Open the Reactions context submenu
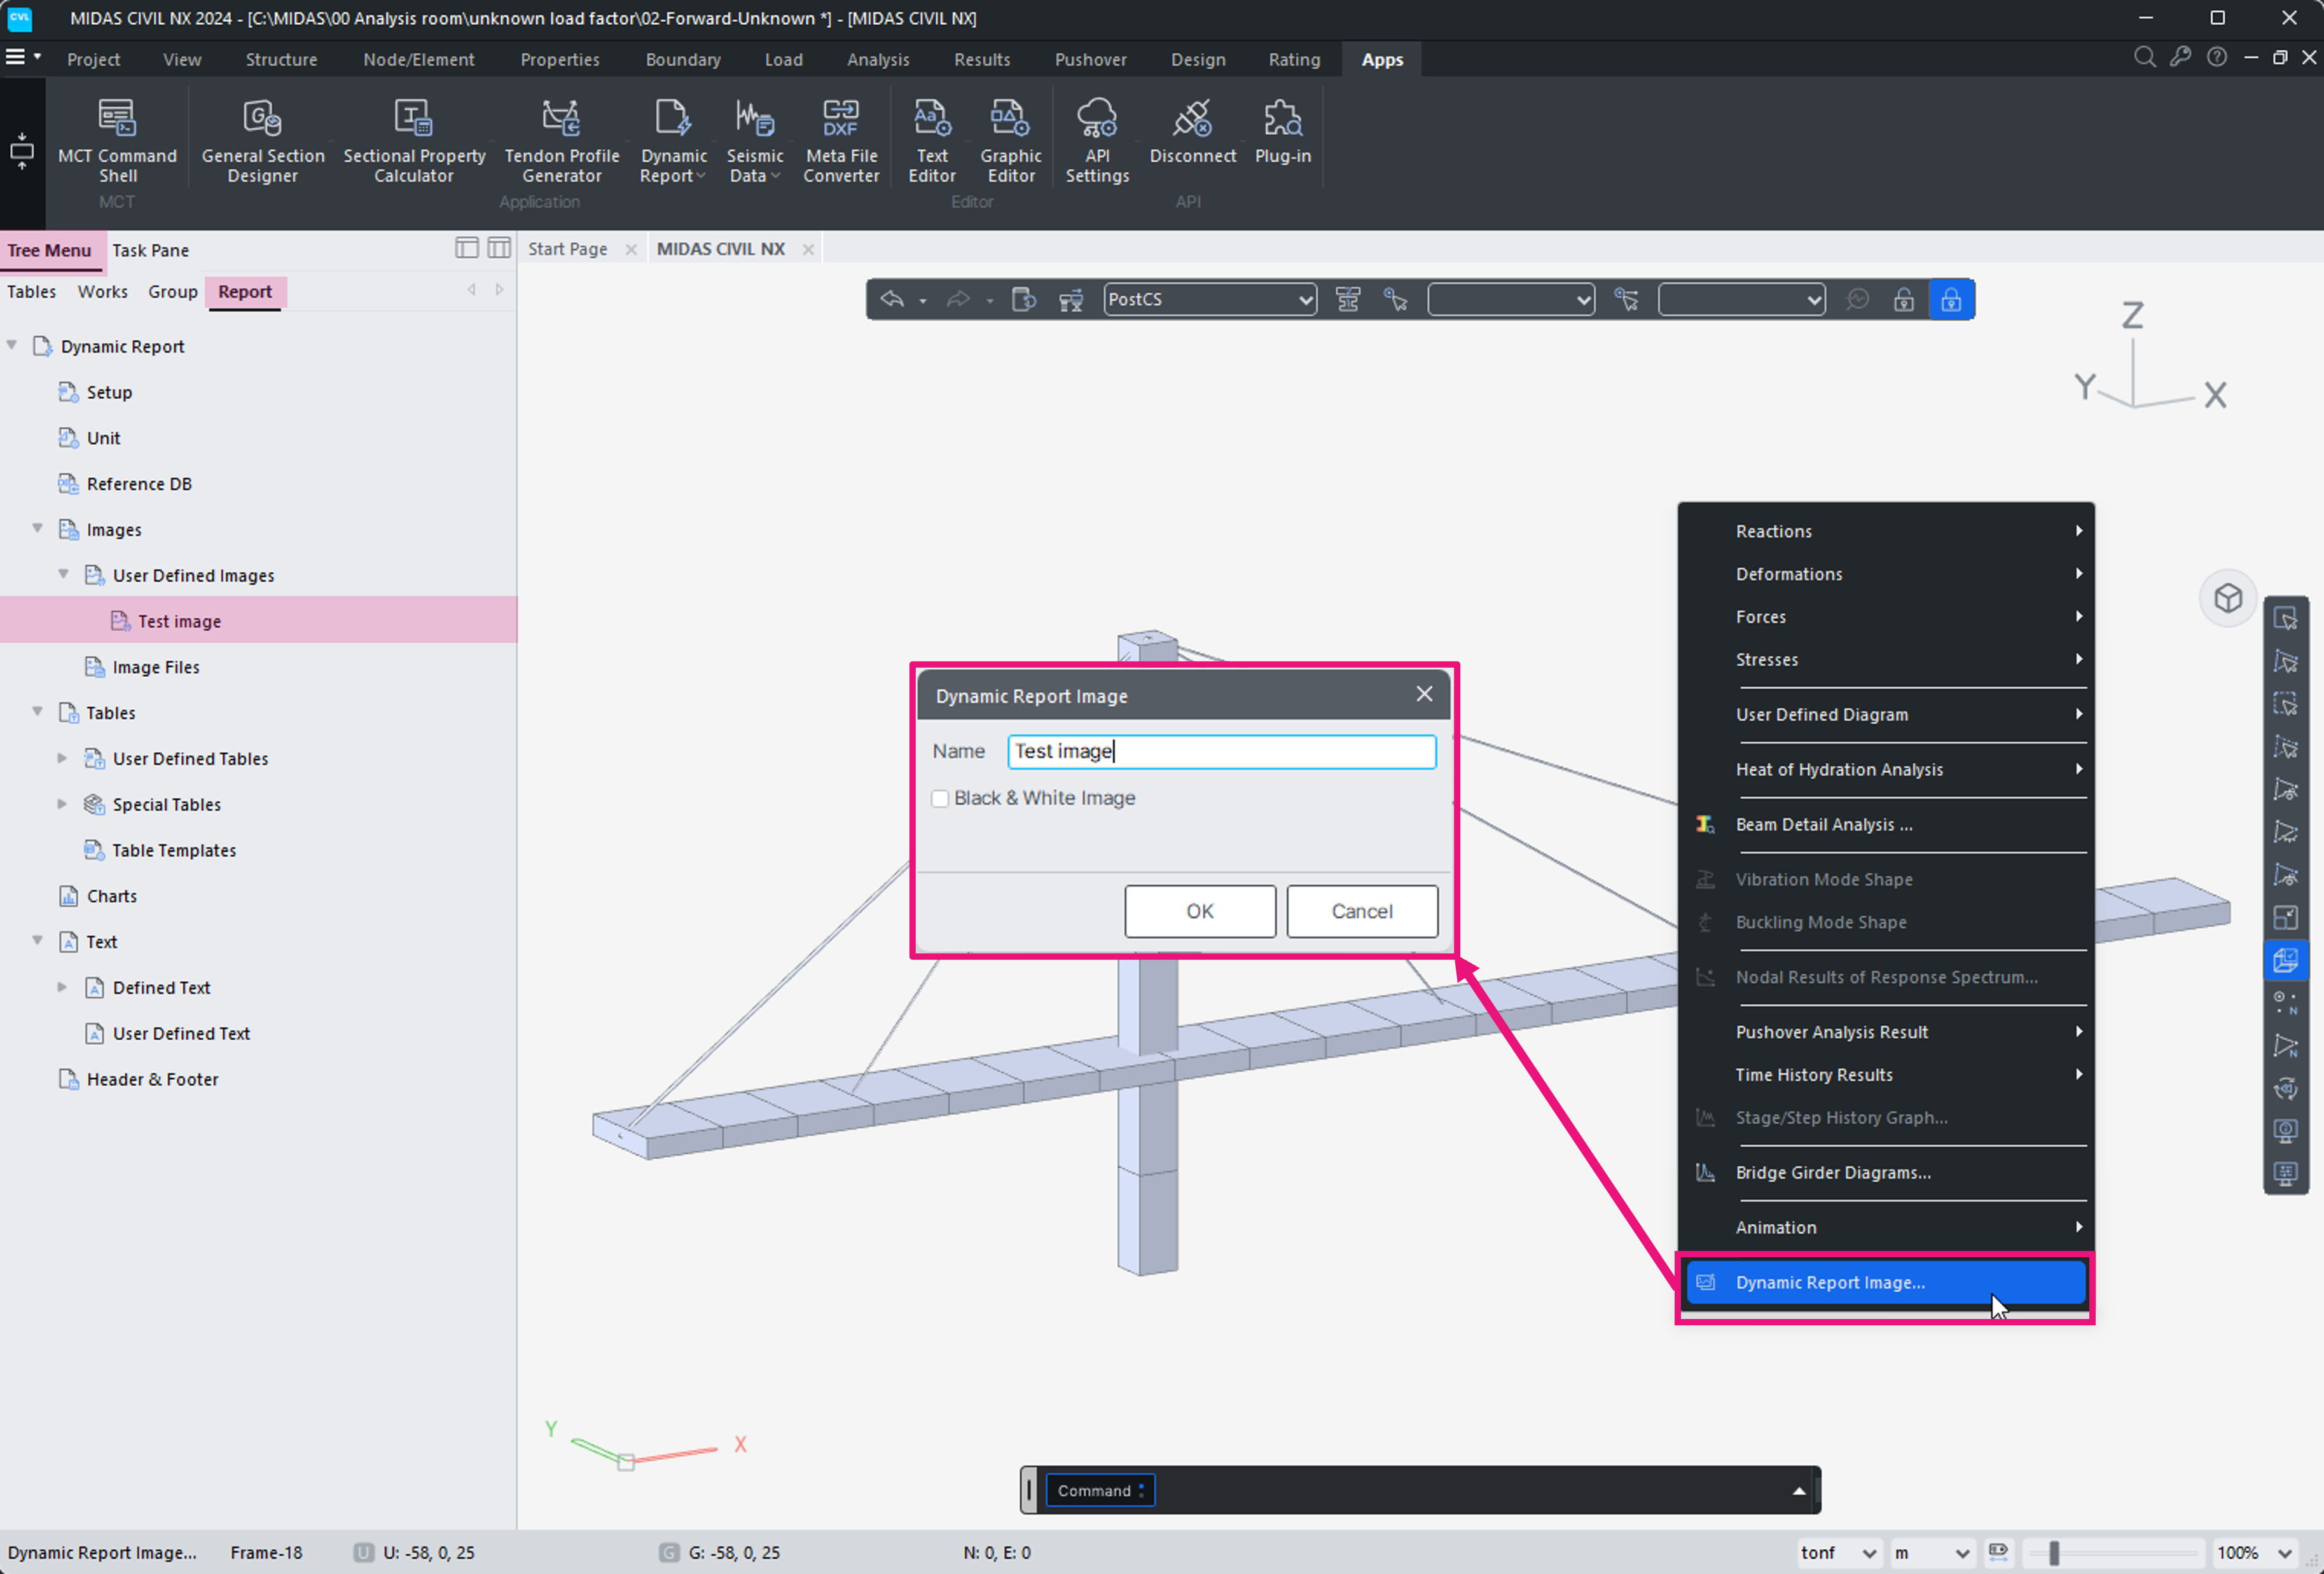Screen dimensions: 2324x1574 pyautogui.click(x=1886, y=531)
